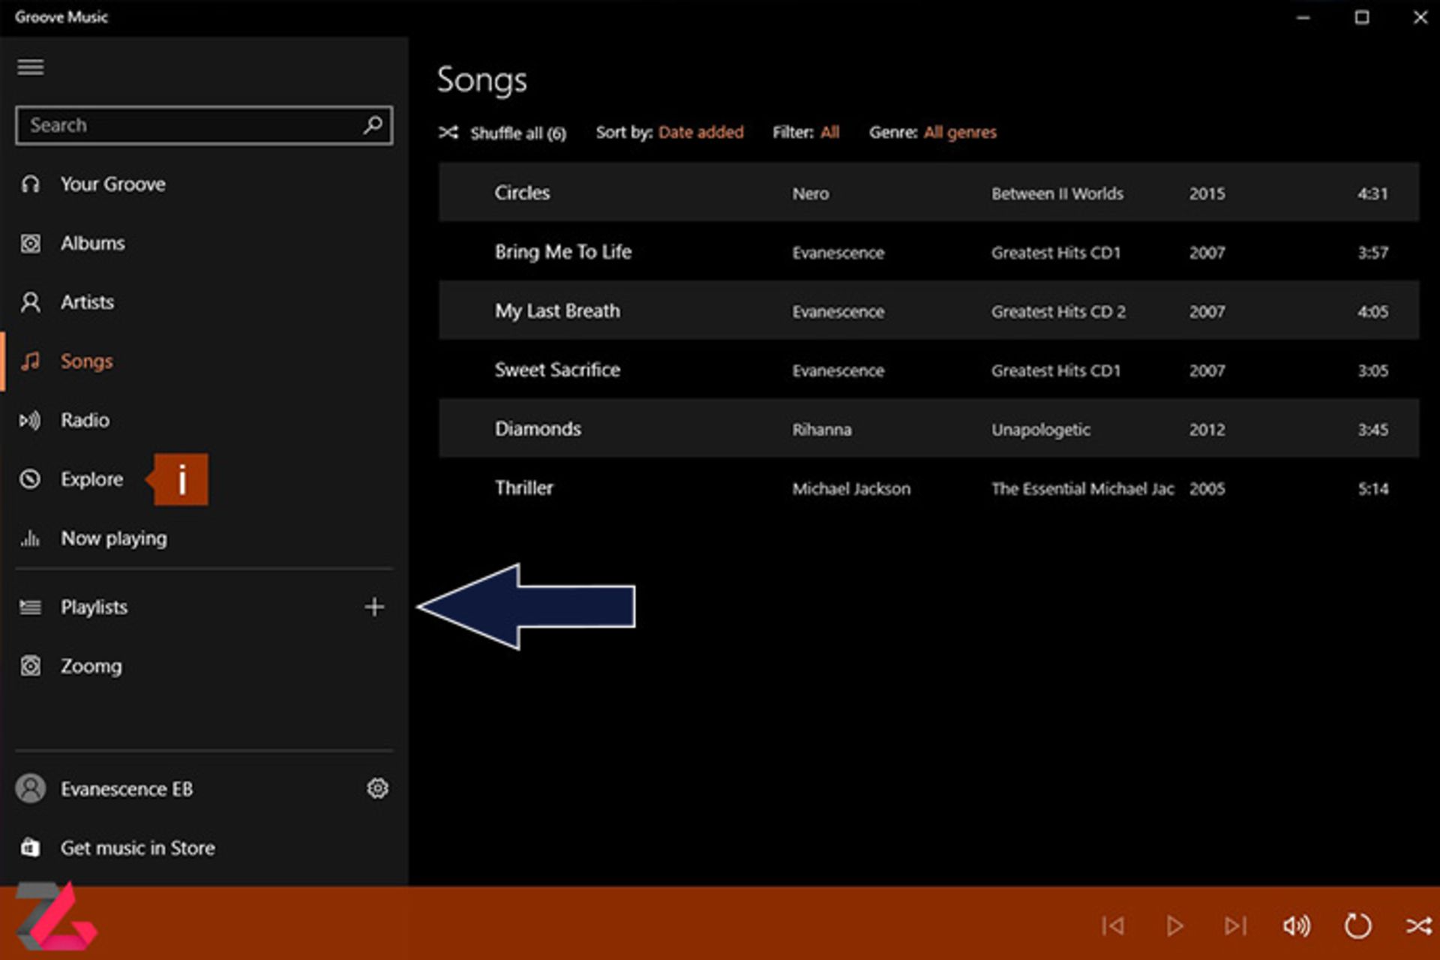Open settings gear icon
This screenshot has width=1440, height=960.
pyautogui.click(x=377, y=788)
